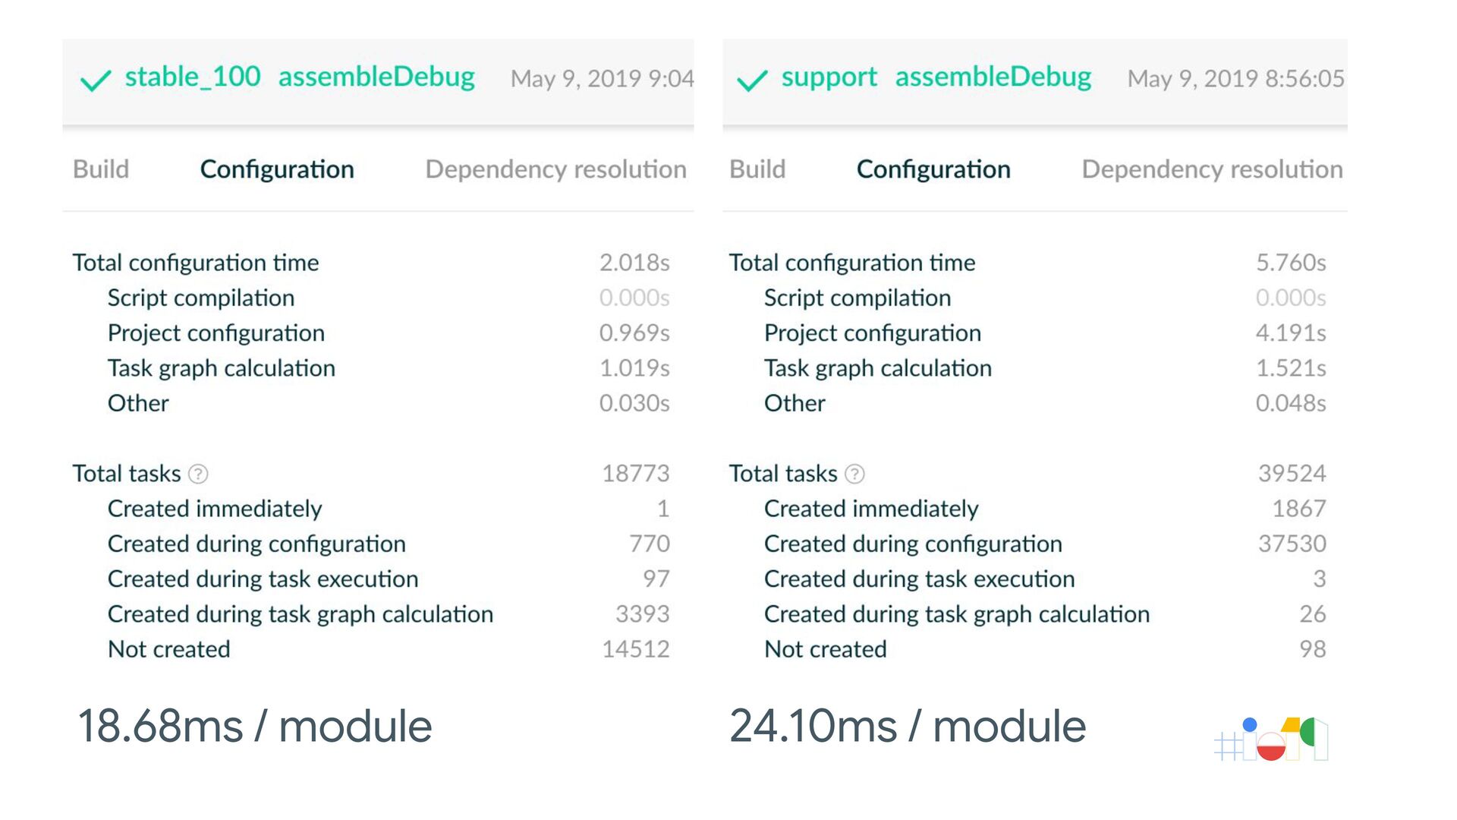Open the Total tasks help icon on the right panel

[854, 475]
